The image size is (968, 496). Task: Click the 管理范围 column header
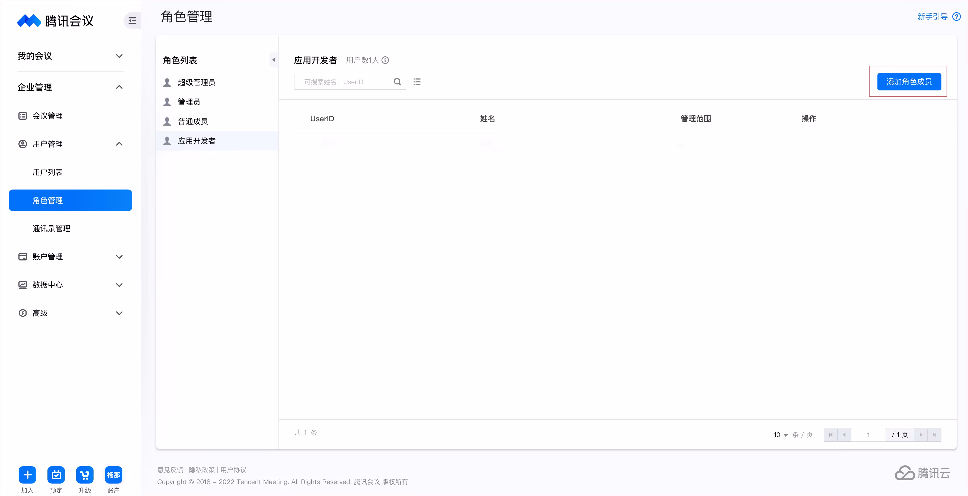(x=695, y=119)
